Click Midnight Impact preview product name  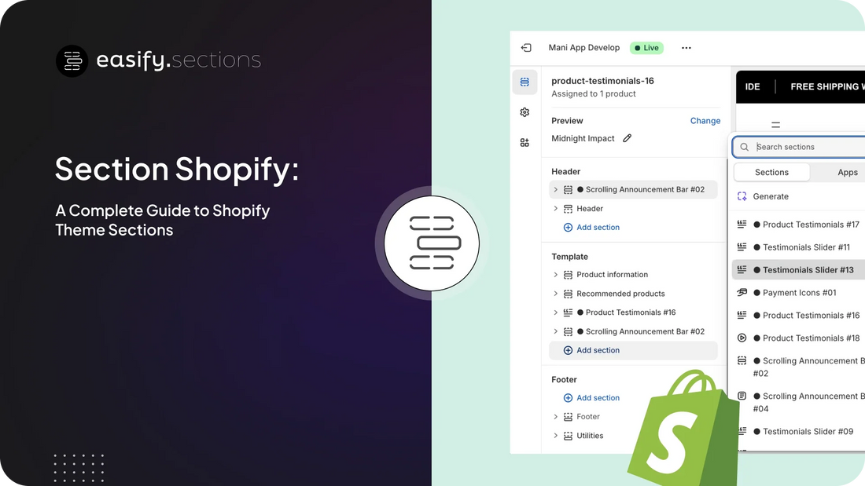click(x=583, y=138)
